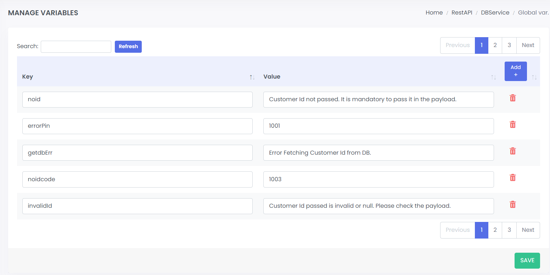Go to page 3 in bottom pagination
This screenshot has height=275, width=550.
click(x=509, y=230)
